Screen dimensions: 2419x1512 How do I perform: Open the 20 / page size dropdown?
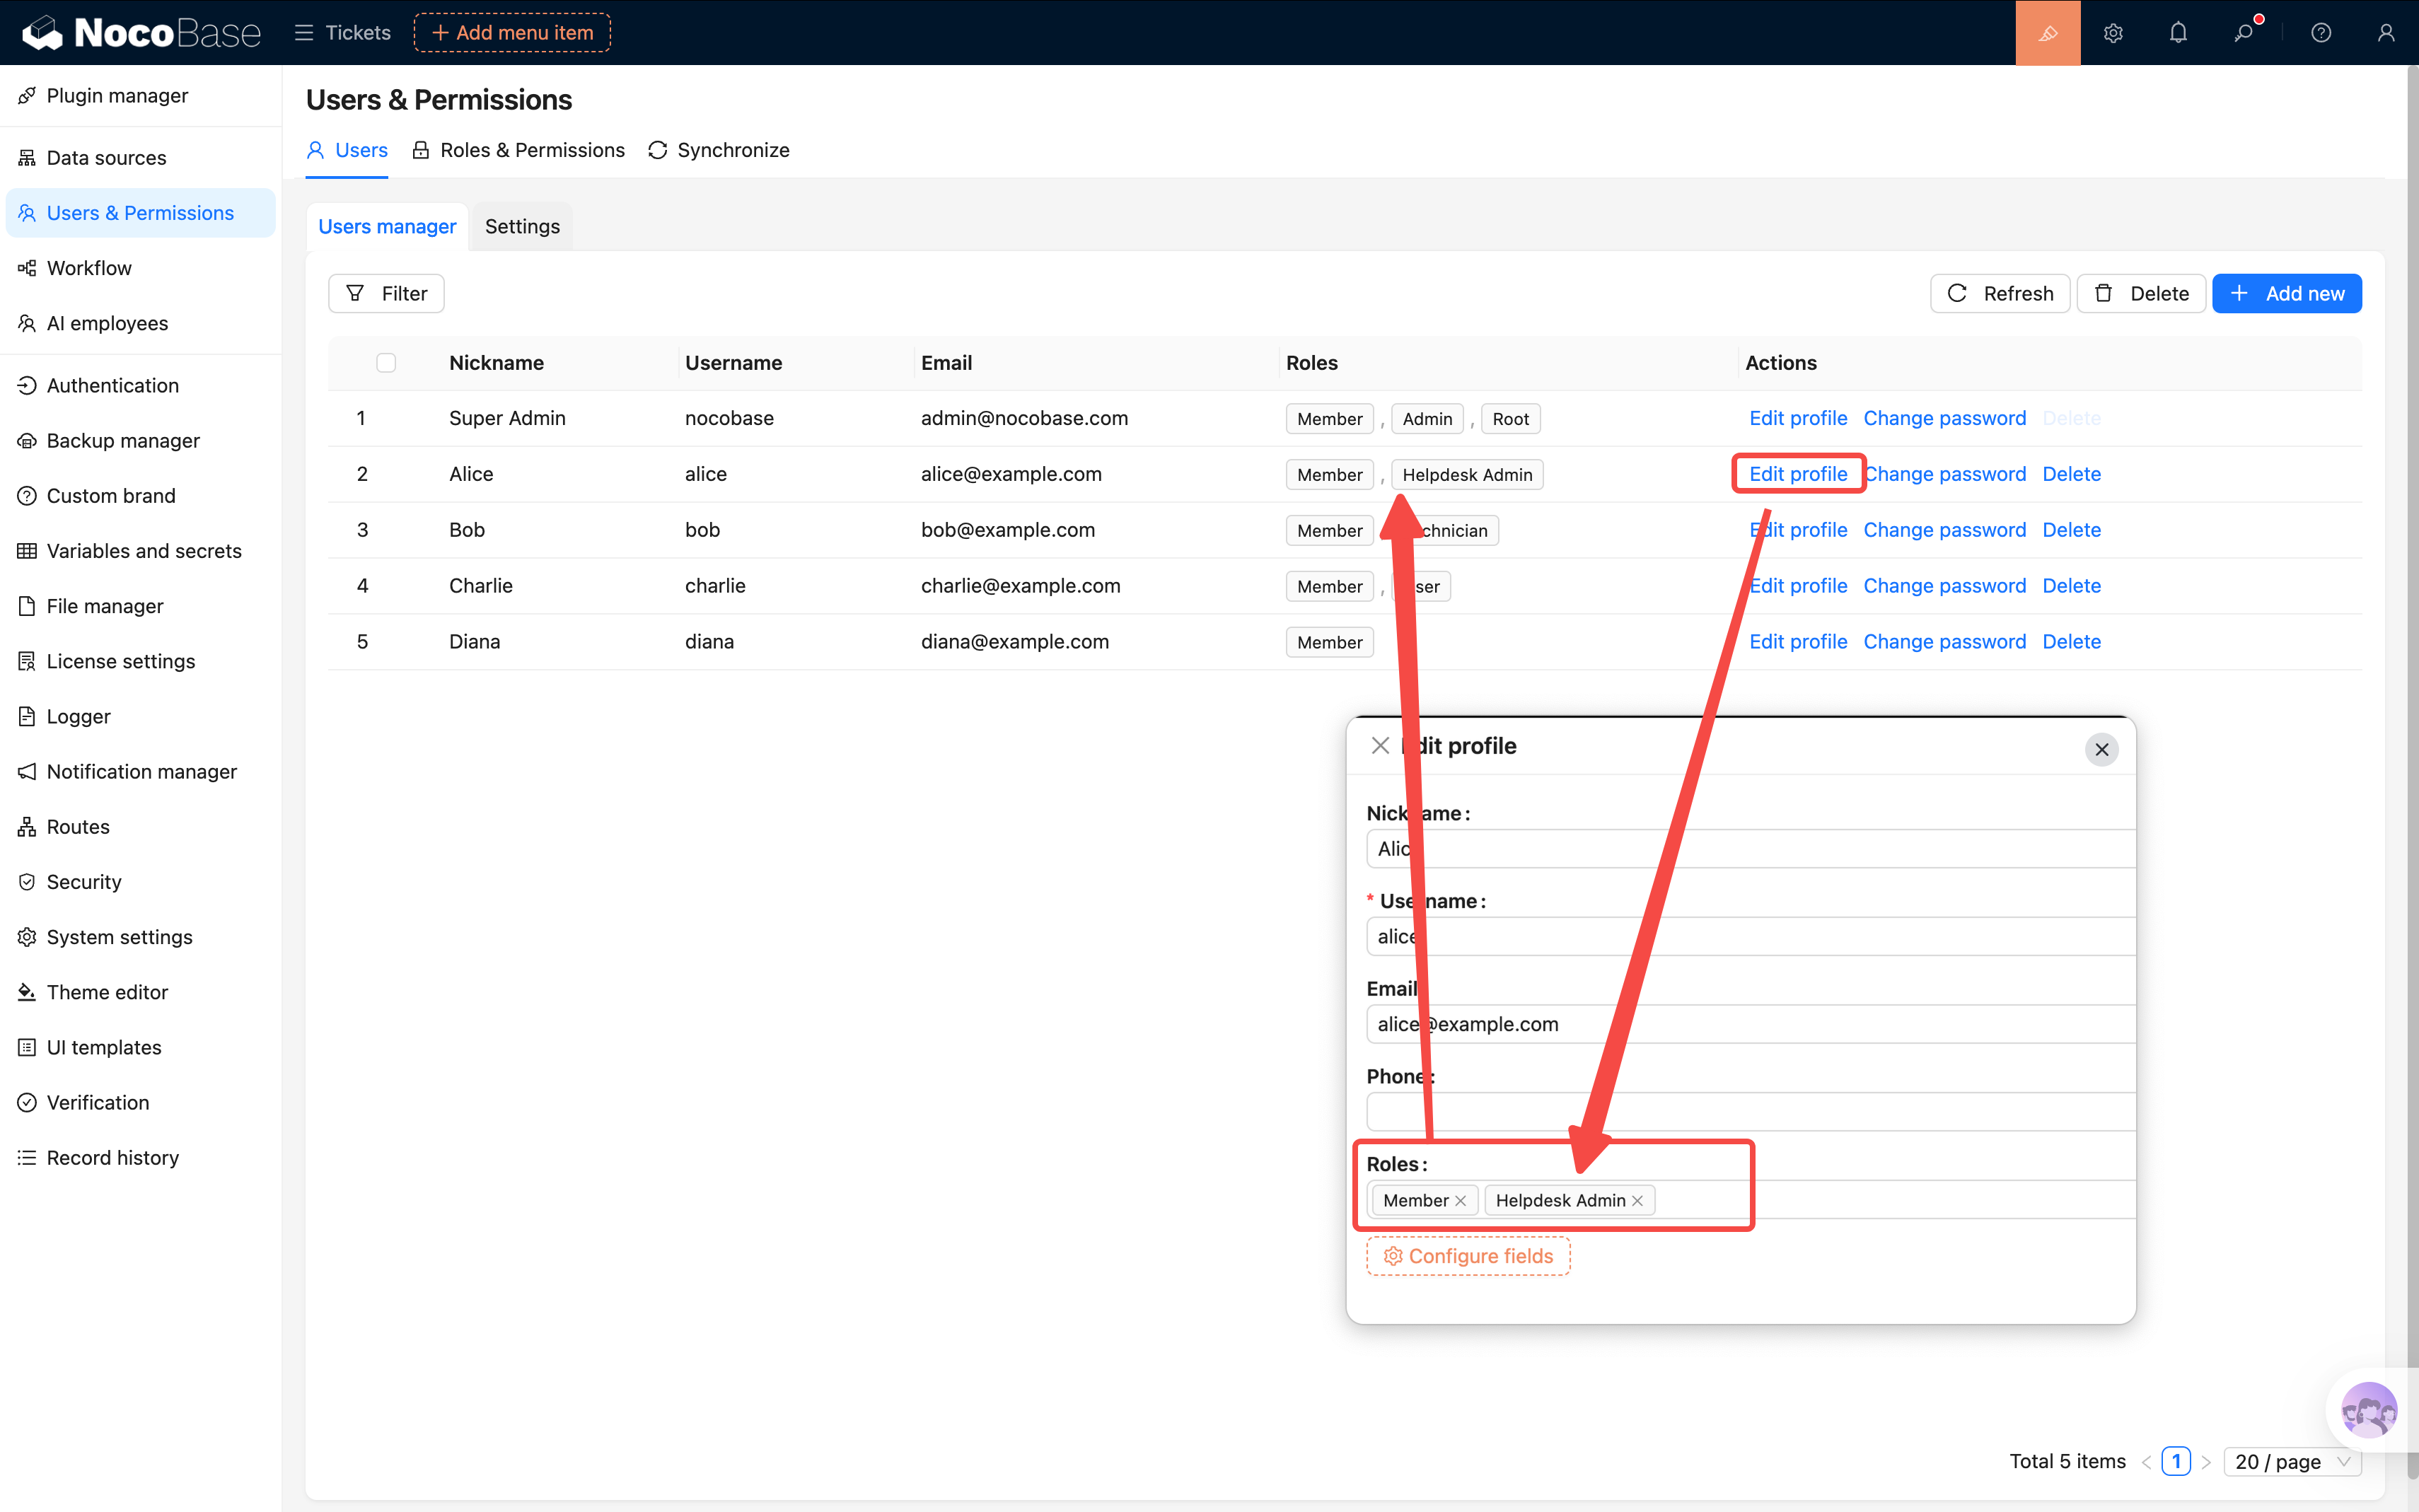2291,1462
